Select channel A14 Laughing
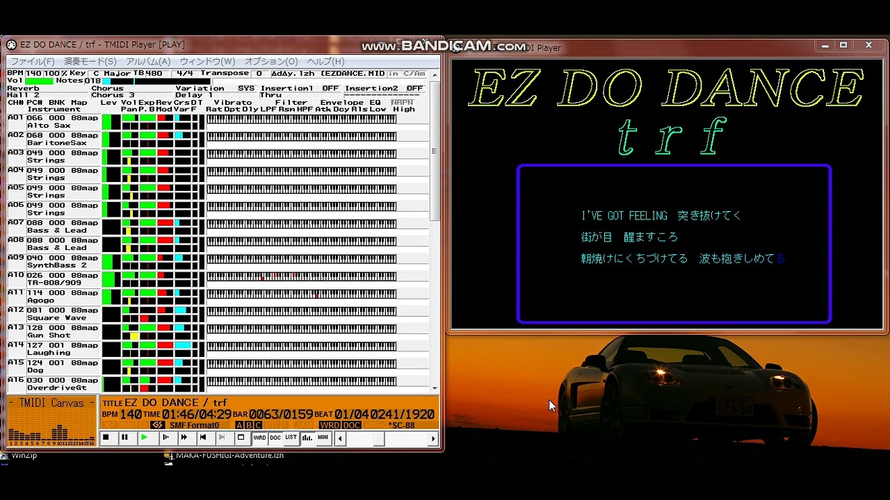 (x=54, y=349)
